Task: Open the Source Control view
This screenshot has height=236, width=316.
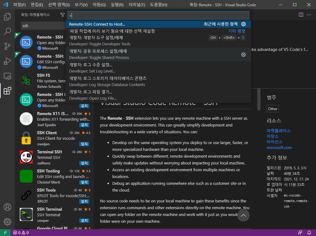Action: tap(7, 46)
